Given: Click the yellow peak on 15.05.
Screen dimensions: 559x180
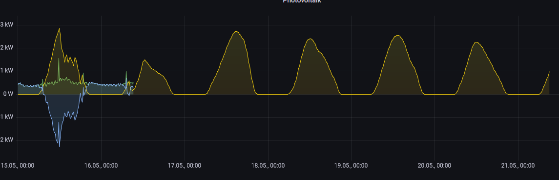Looking at the screenshot, I should click(59, 29).
